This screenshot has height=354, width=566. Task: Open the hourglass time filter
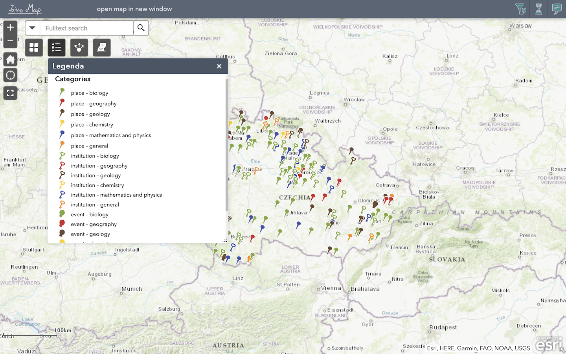click(538, 9)
